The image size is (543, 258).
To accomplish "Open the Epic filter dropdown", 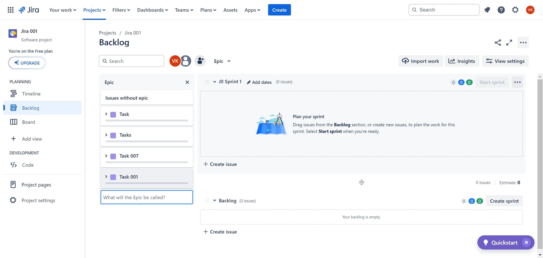I will coord(222,61).
